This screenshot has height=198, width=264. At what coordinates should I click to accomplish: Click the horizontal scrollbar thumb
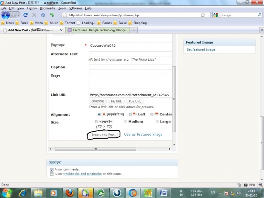coord(95,149)
